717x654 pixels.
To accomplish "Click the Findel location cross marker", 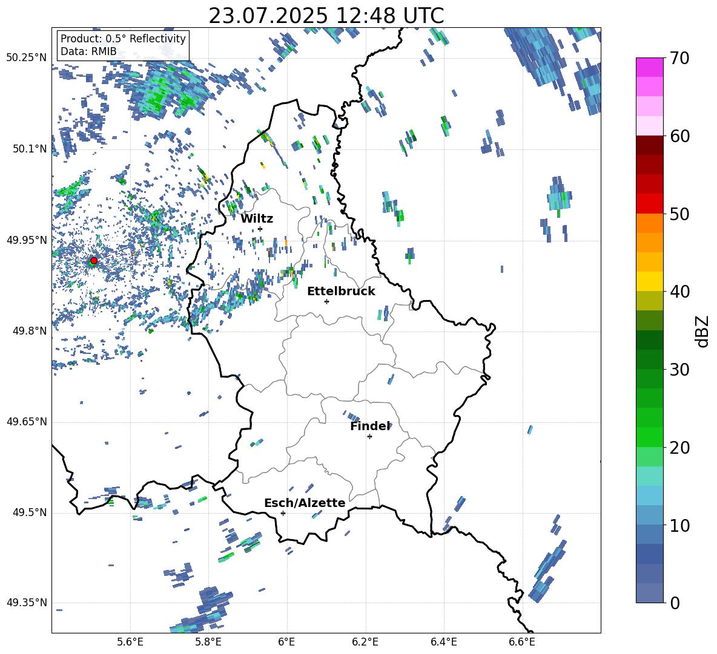I will [x=369, y=437].
